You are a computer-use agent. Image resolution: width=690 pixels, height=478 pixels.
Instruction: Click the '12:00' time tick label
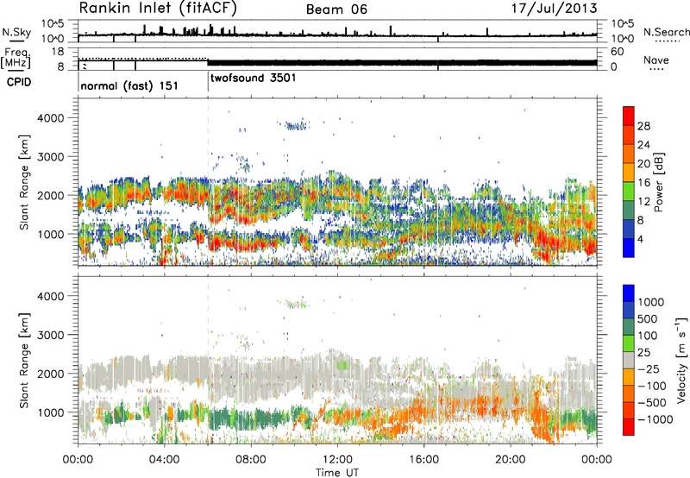337,460
